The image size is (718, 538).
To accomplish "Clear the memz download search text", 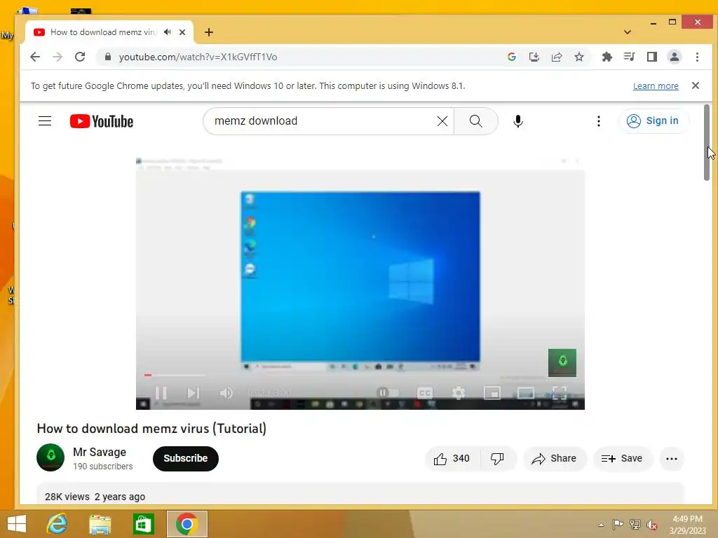I will click(442, 120).
